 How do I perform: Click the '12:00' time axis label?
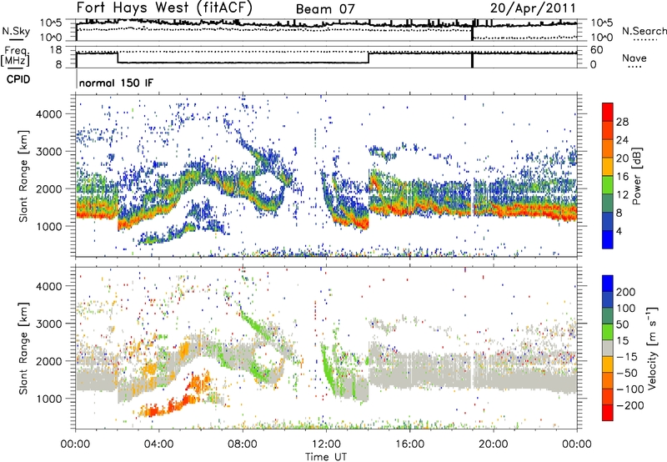(326, 444)
